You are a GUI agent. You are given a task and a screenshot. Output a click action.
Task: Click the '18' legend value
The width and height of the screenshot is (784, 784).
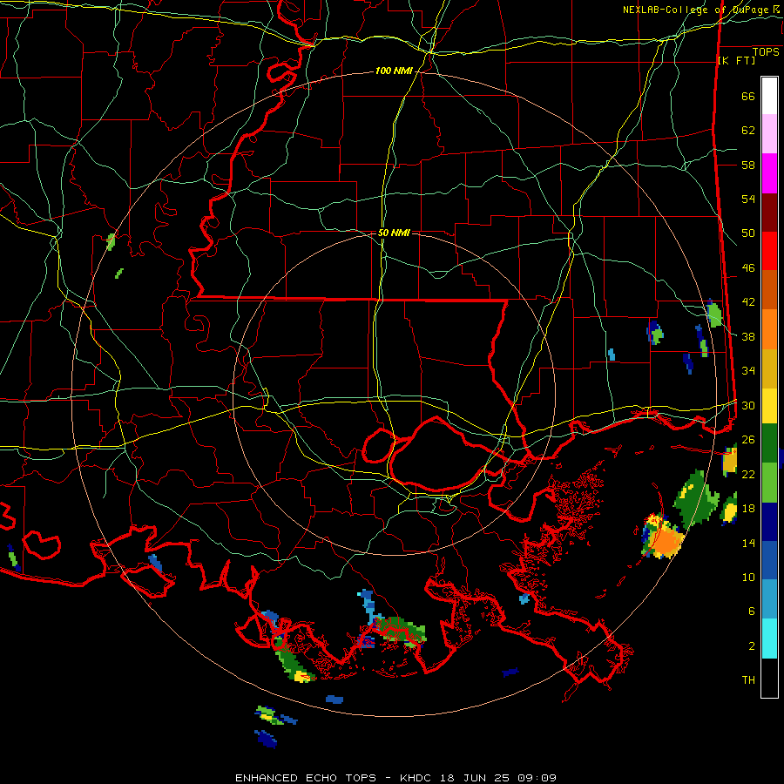(x=748, y=509)
